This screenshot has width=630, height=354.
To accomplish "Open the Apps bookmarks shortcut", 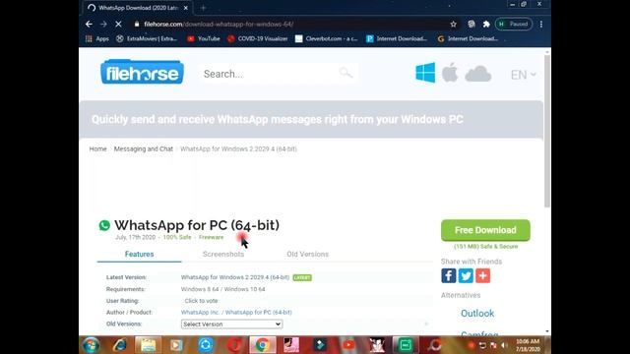I will [97, 38].
